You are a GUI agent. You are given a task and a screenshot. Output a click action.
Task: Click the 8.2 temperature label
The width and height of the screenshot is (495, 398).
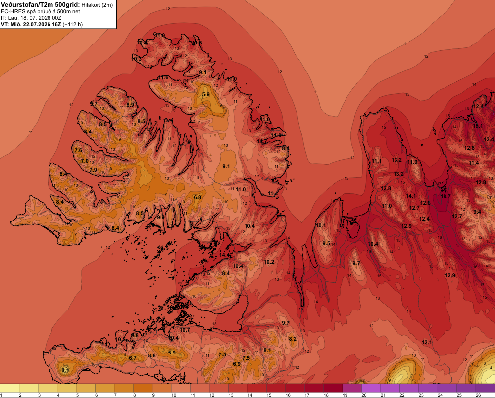coord(293,339)
